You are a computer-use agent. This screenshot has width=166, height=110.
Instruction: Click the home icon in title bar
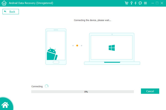tap(4, 3)
